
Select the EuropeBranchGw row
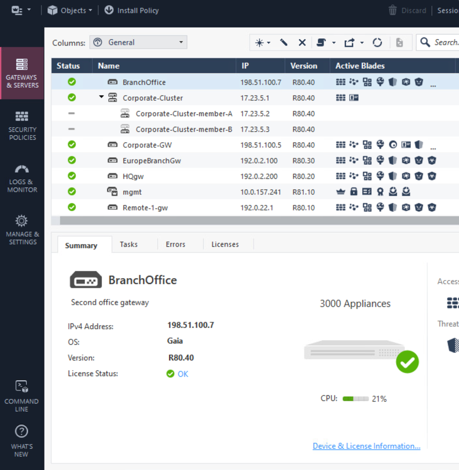pos(255,160)
